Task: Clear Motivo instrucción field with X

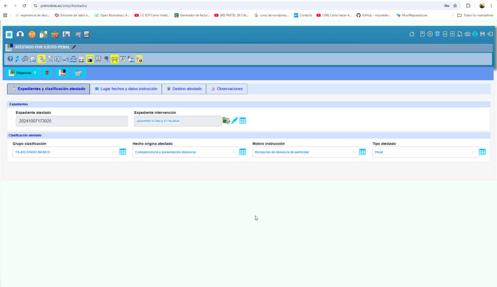Action: 353,152
